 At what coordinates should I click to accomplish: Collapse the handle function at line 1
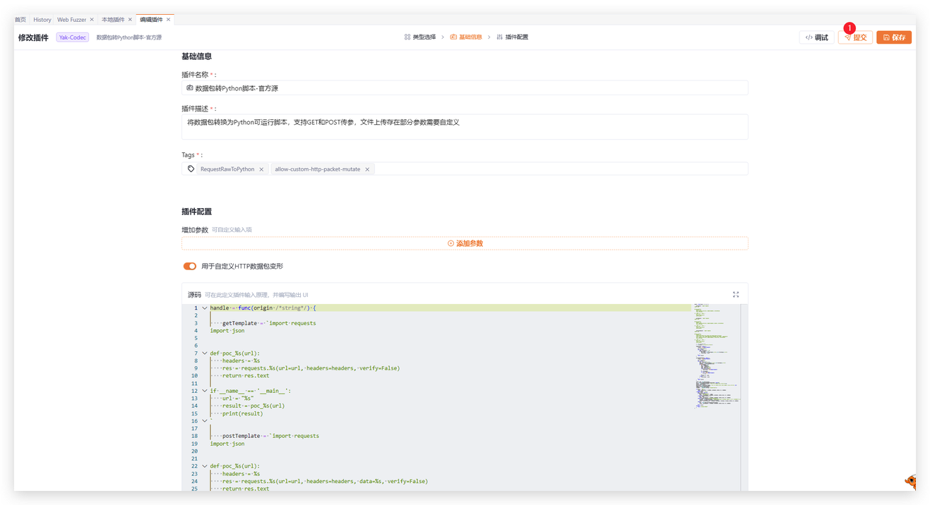point(205,308)
